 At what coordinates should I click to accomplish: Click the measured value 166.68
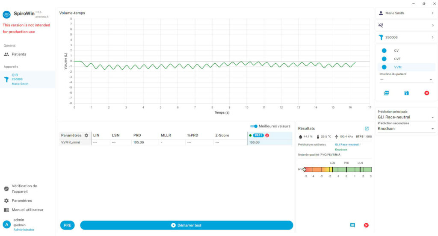click(x=255, y=142)
